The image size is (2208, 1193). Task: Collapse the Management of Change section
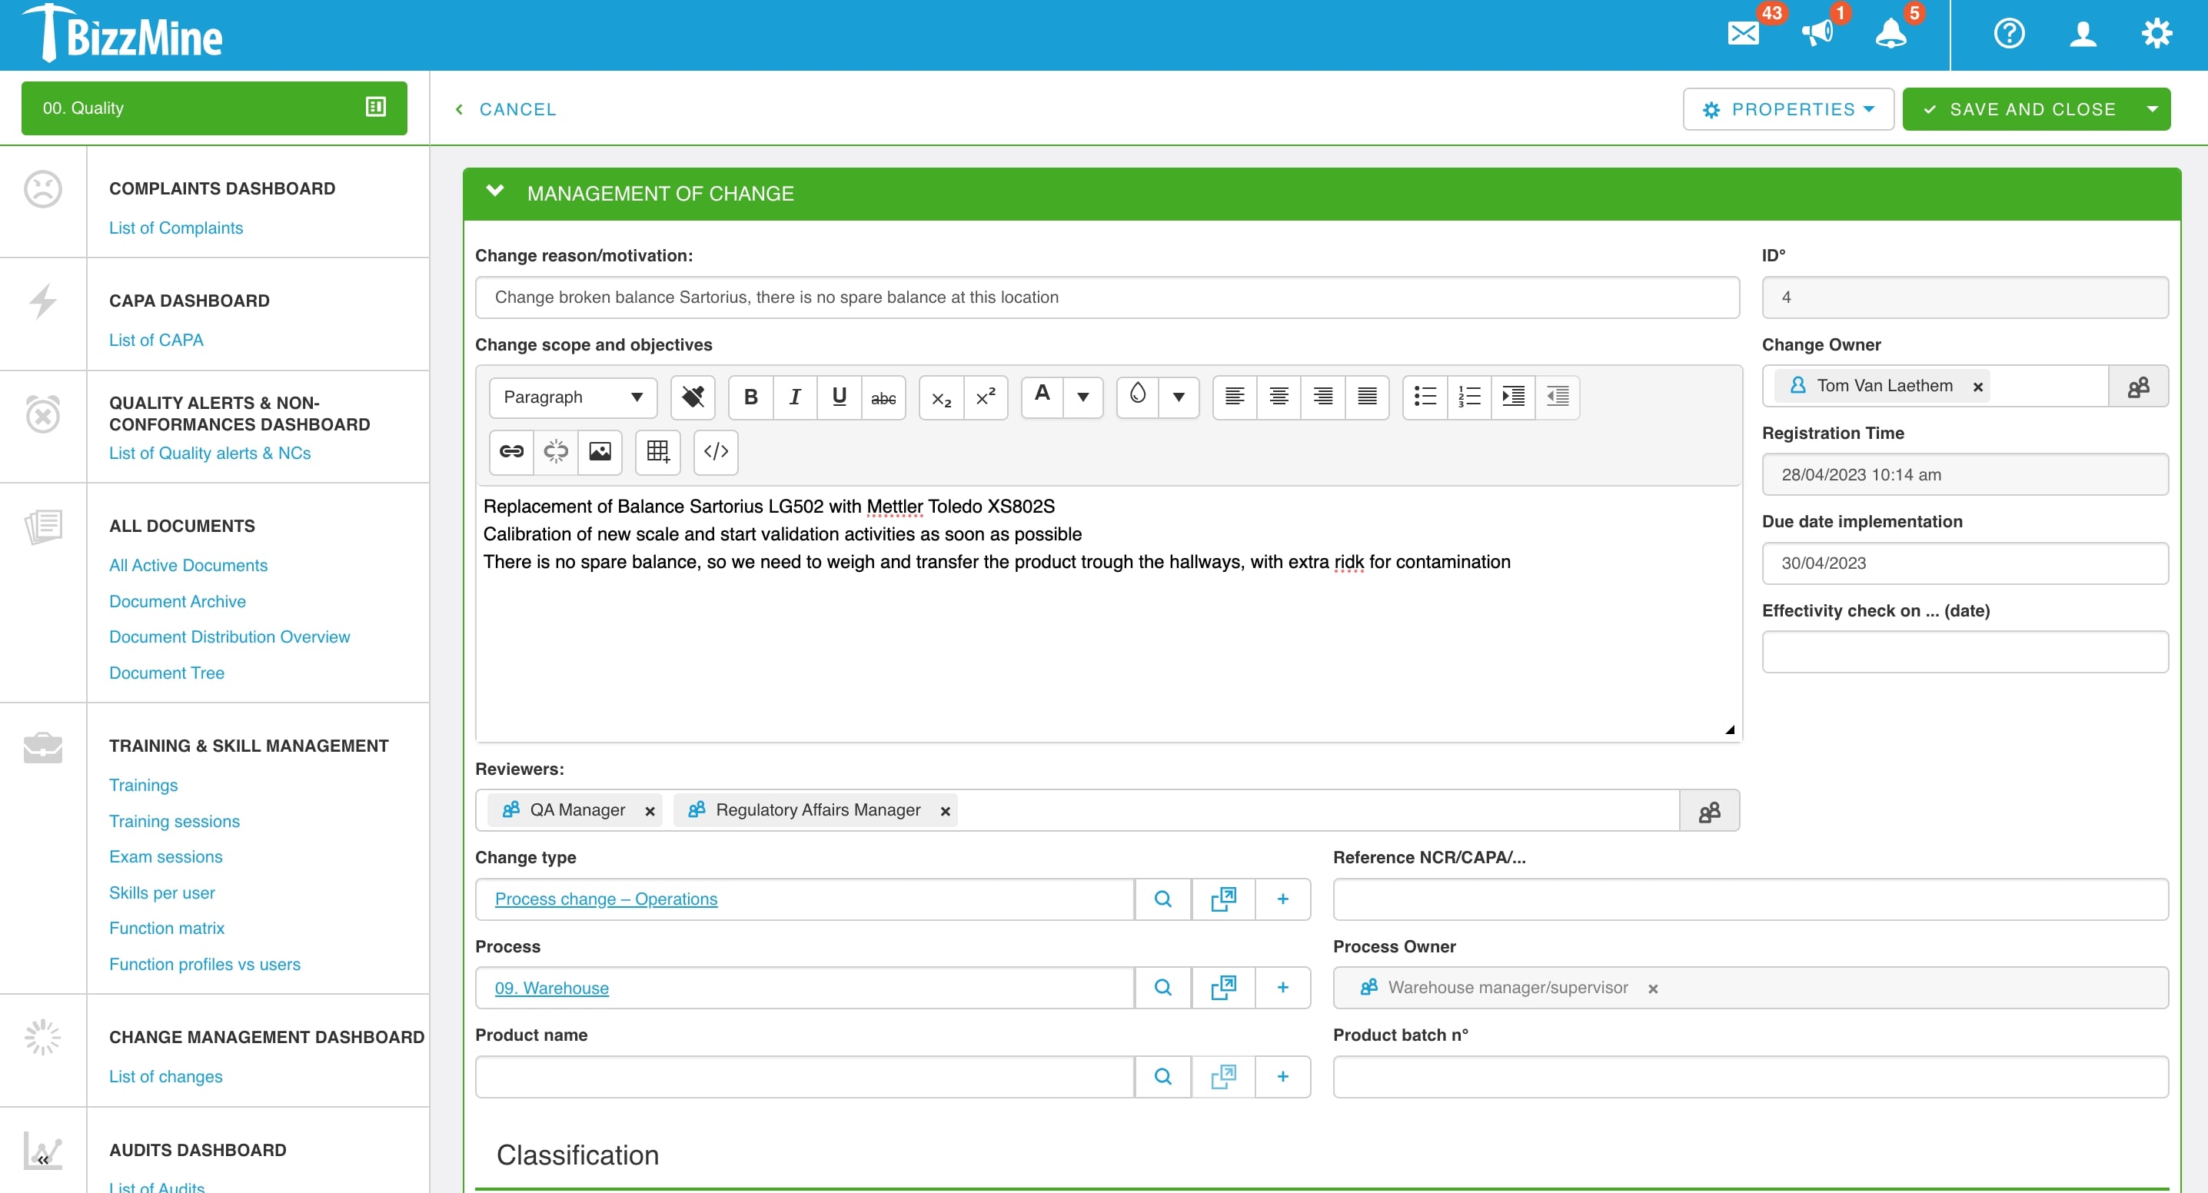click(x=495, y=192)
